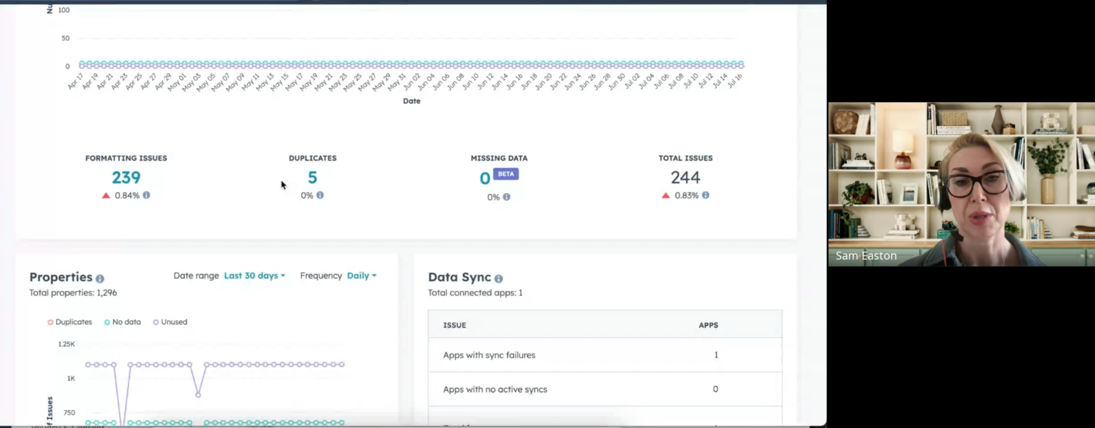This screenshot has height=428, width=1095.
Task: Click the FORMATTING ISSUES label
Action: pos(126,158)
